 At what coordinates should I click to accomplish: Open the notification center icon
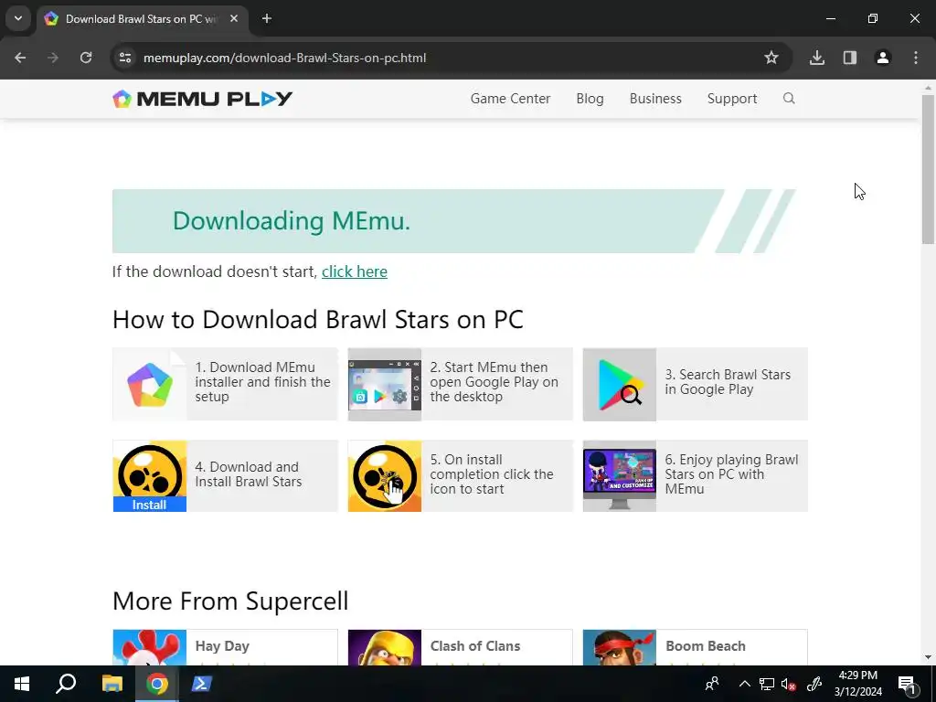pos(907,685)
